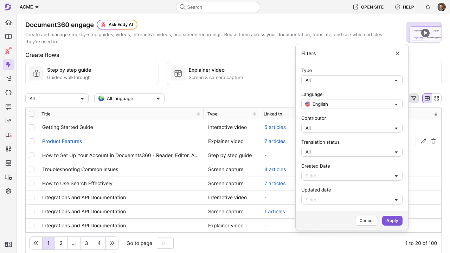Image resolution: width=450 pixels, height=253 pixels.
Task: Open the ACME workspace dropdown
Action: click(29, 7)
